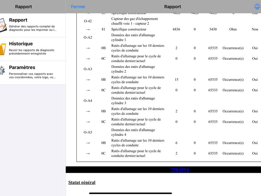261x196 pixels.
Task: Select O-A3 test identifier
Action: pos(88,69)
